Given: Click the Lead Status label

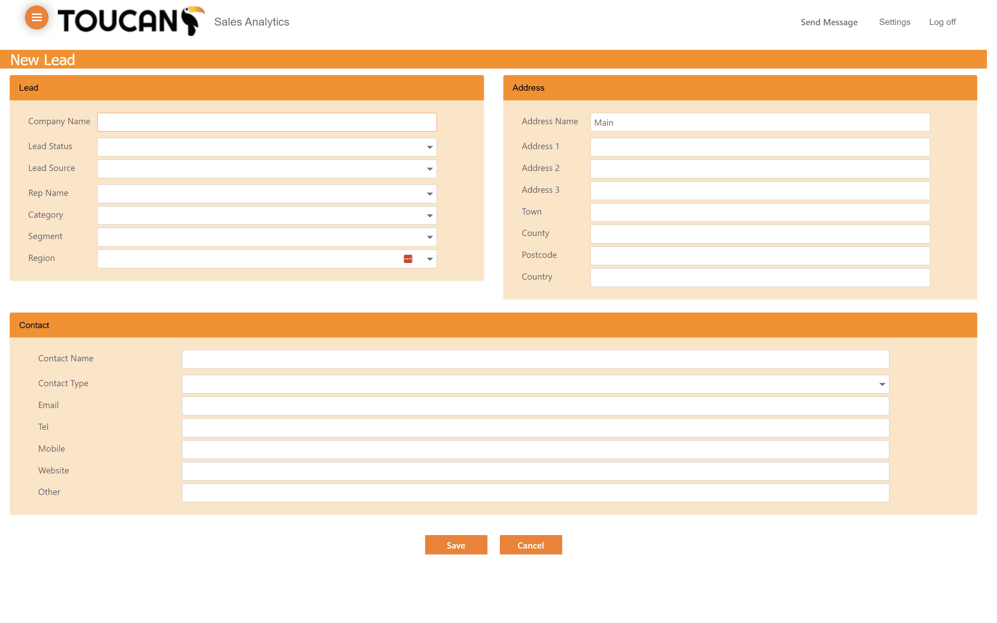Looking at the screenshot, I should pos(50,146).
